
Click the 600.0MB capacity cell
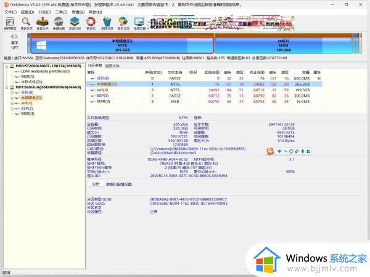[302, 78]
